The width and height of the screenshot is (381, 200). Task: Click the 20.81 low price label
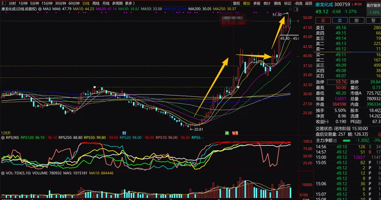pyautogui.click(x=198, y=130)
